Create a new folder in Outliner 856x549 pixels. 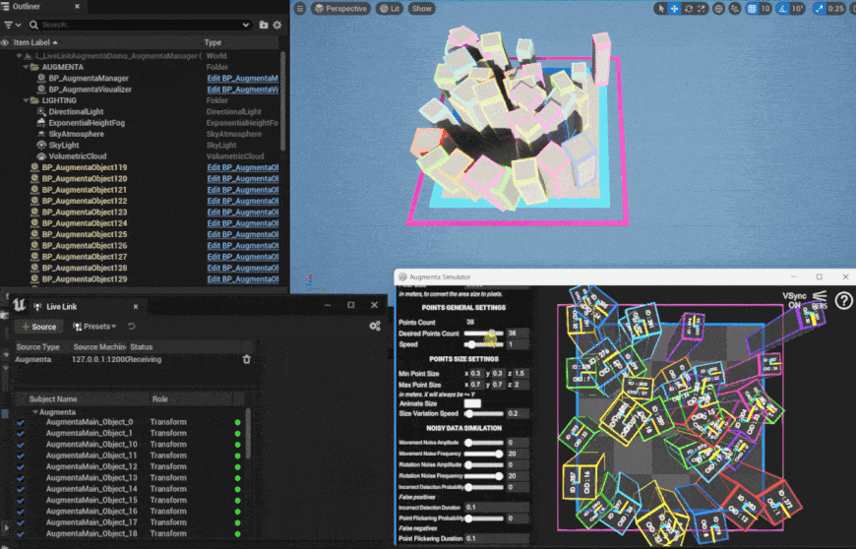click(x=264, y=25)
